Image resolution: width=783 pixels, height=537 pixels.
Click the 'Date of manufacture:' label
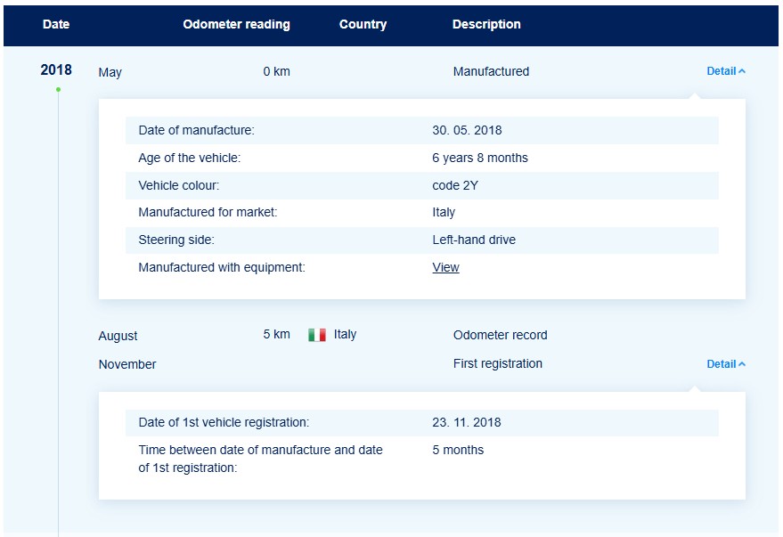pyautogui.click(x=196, y=130)
